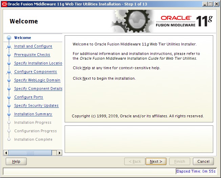The height and width of the screenshot is (178, 221).
Task: Click the Configuration Progress step circle
Action: pos(9,131)
